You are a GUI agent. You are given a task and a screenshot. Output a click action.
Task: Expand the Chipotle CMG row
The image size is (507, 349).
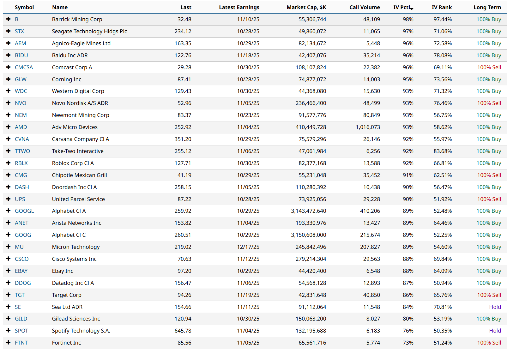[x=9, y=175]
